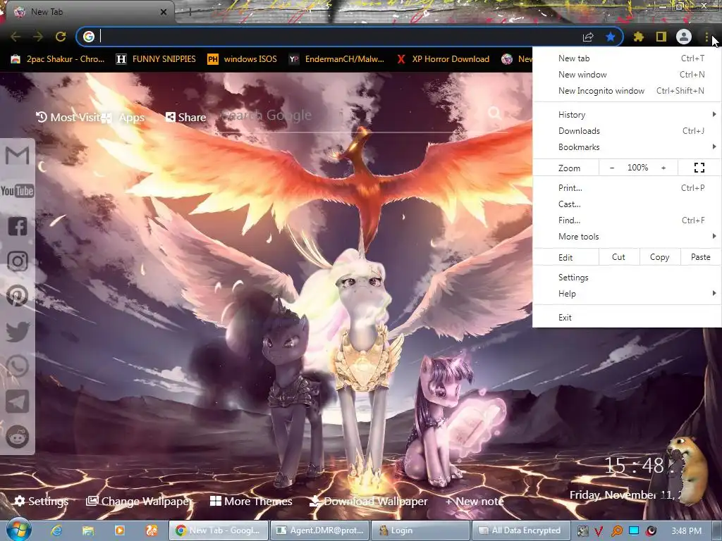Image resolution: width=722 pixels, height=541 pixels.
Task: Expand the More tools submenu
Action: [x=627, y=237]
